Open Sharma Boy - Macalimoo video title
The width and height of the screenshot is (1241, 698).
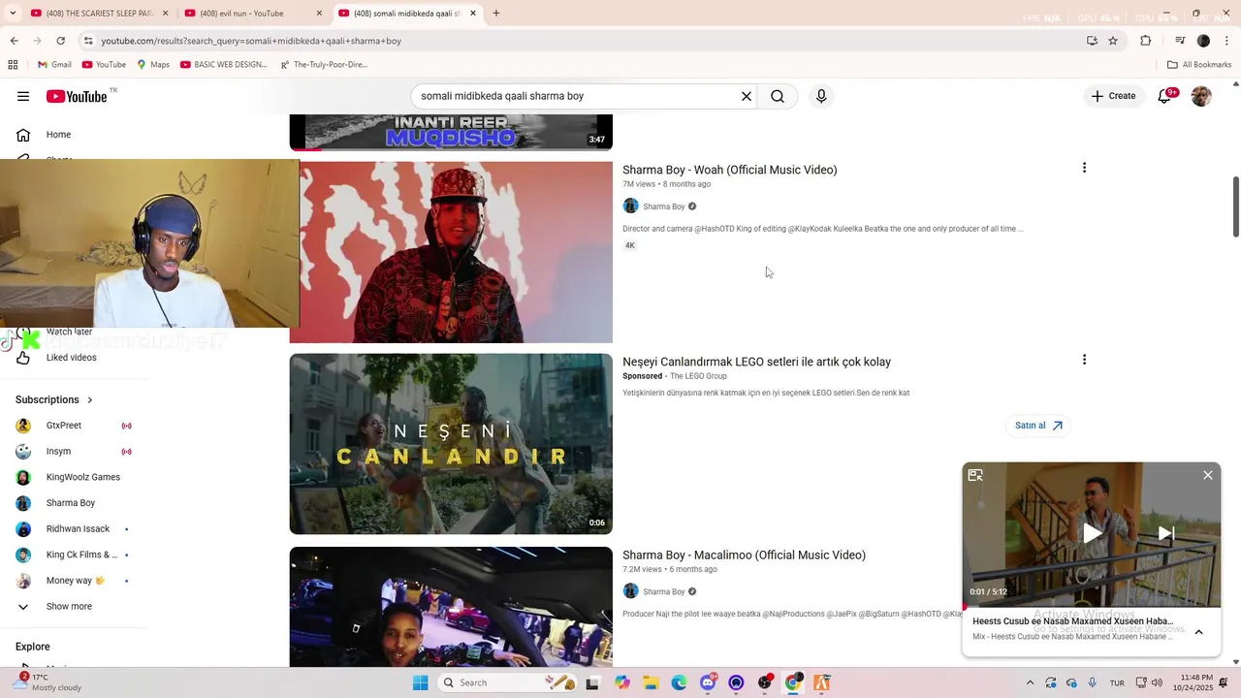coord(744,555)
